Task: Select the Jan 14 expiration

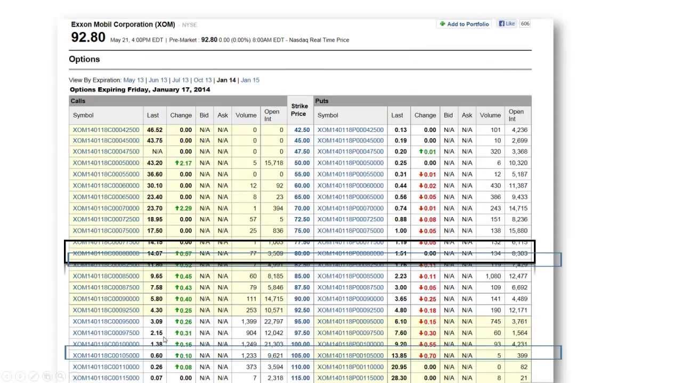Action: tap(226, 80)
